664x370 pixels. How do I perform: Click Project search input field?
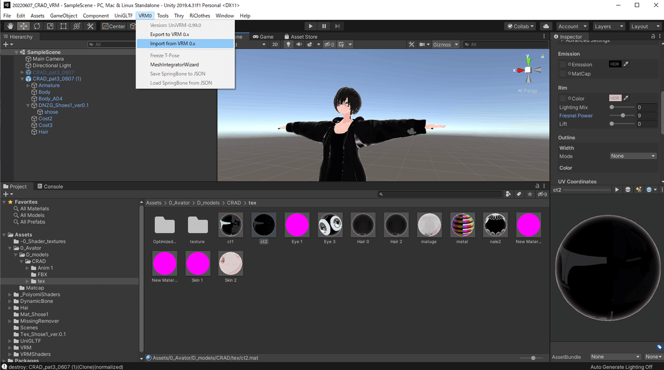(x=440, y=194)
